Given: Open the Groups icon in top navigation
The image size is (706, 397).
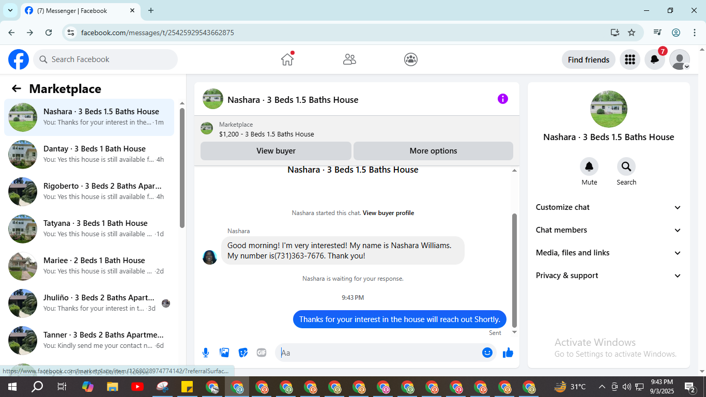Looking at the screenshot, I should (411, 59).
